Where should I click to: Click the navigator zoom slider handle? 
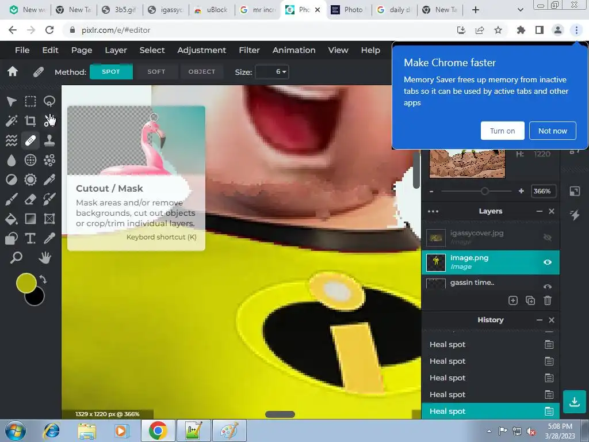[484, 191]
